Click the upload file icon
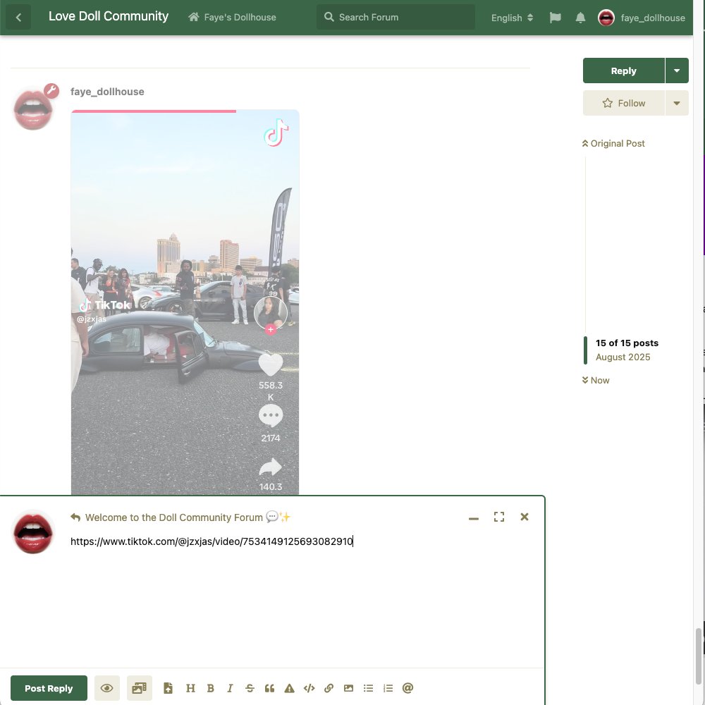705x705 pixels. point(168,688)
